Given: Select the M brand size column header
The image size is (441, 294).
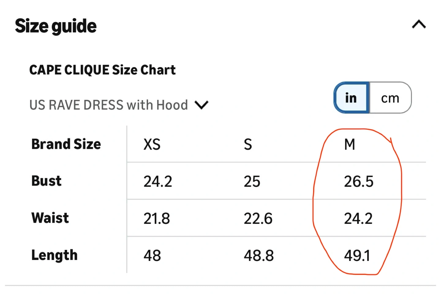Looking at the screenshot, I should tap(349, 144).
